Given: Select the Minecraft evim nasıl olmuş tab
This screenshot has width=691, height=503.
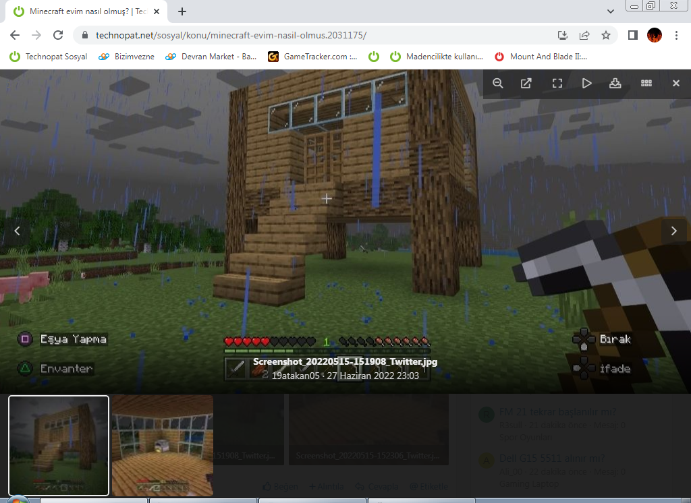Looking at the screenshot, I should (x=86, y=11).
